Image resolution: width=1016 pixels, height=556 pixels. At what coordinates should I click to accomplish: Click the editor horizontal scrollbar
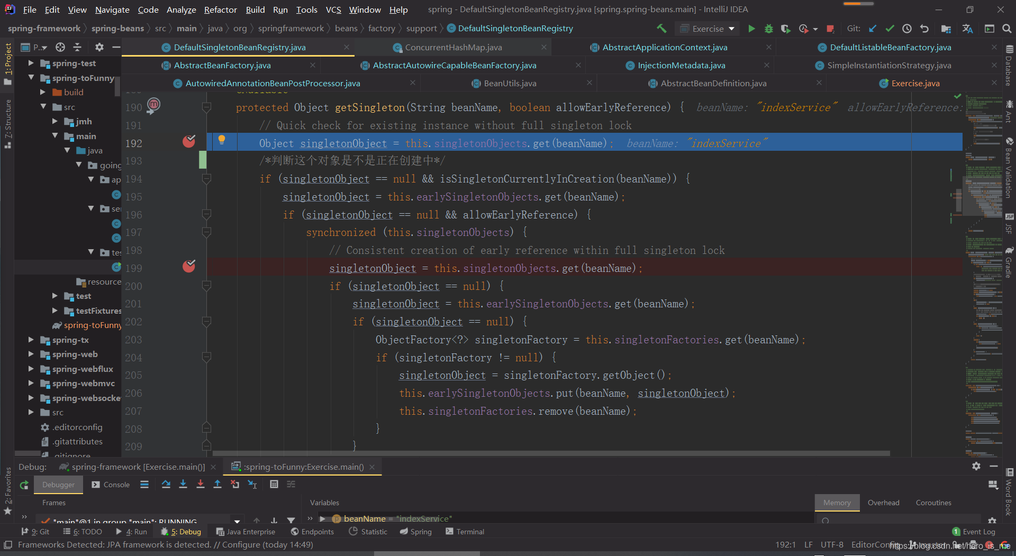pos(551,453)
